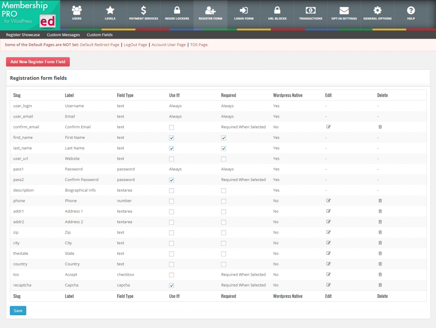Open the Transactions panel
Screen dimensions: 436x328
coord(310,13)
